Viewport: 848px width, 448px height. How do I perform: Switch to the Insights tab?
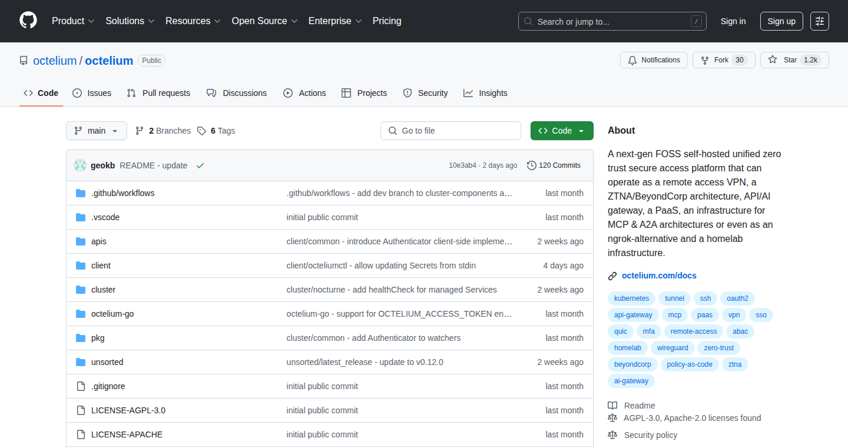[485, 93]
